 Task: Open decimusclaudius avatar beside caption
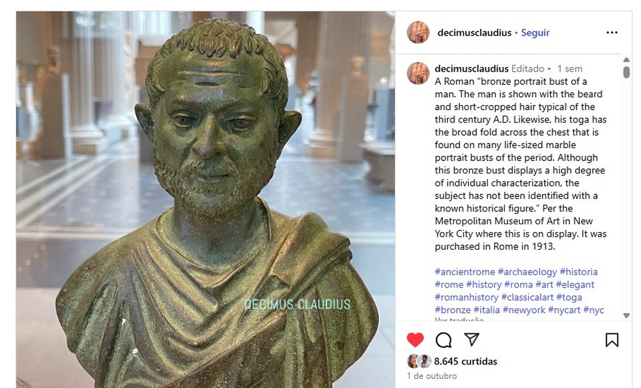418,73
